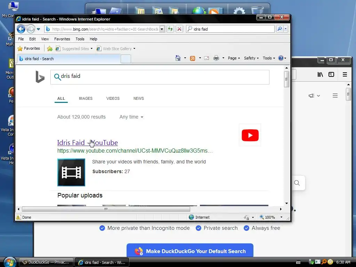Image resolution: width=356 pixels, height=267 pixels.
Task: Click the IE horizontal scrollbar thumb
Action: pos(106,209)
